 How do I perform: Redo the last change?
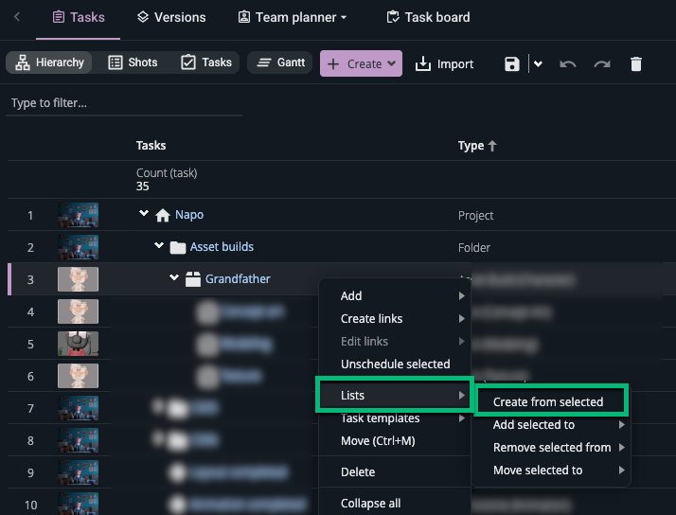[602, 64]
